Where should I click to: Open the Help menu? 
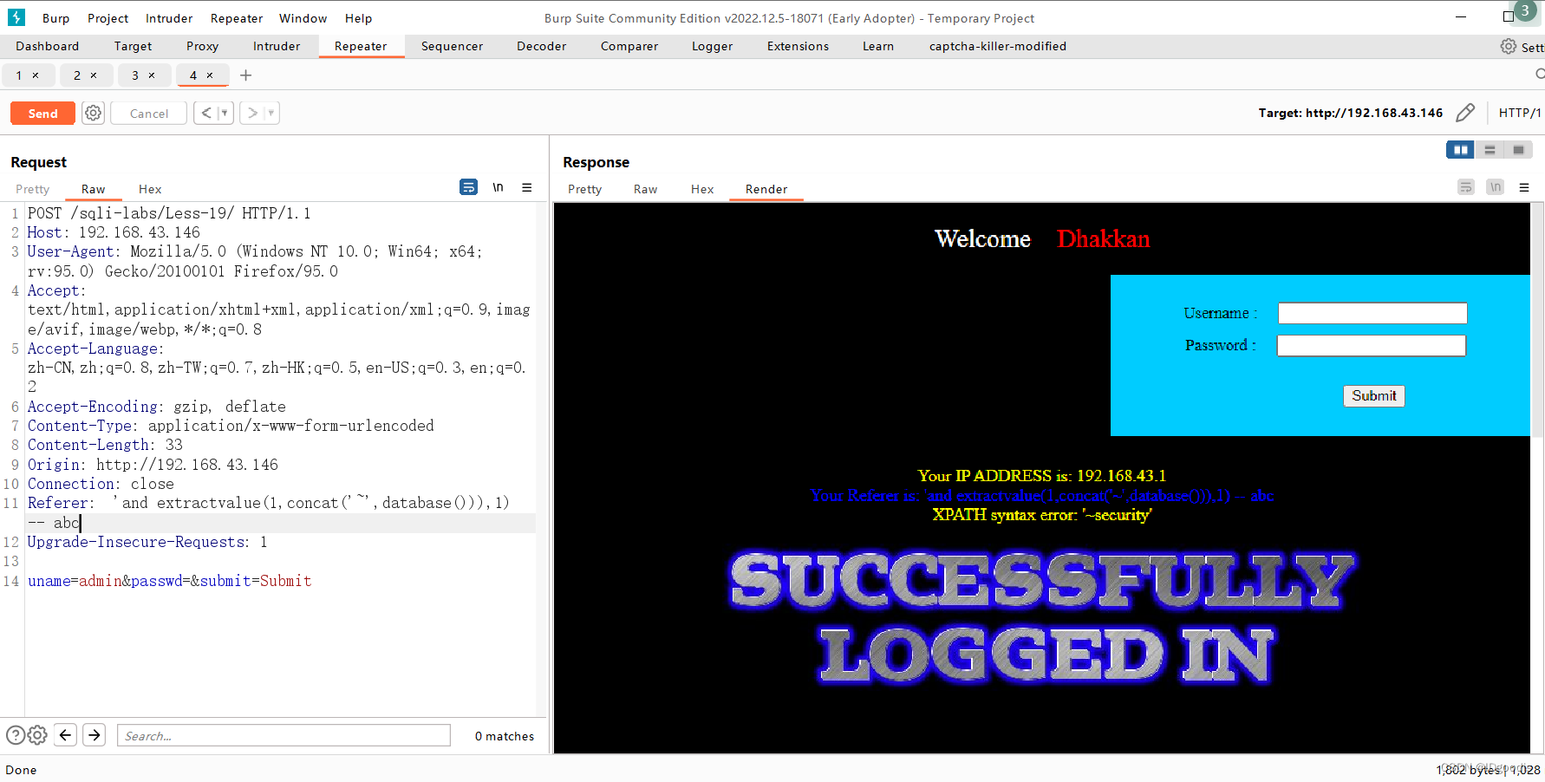click(358, 18)
